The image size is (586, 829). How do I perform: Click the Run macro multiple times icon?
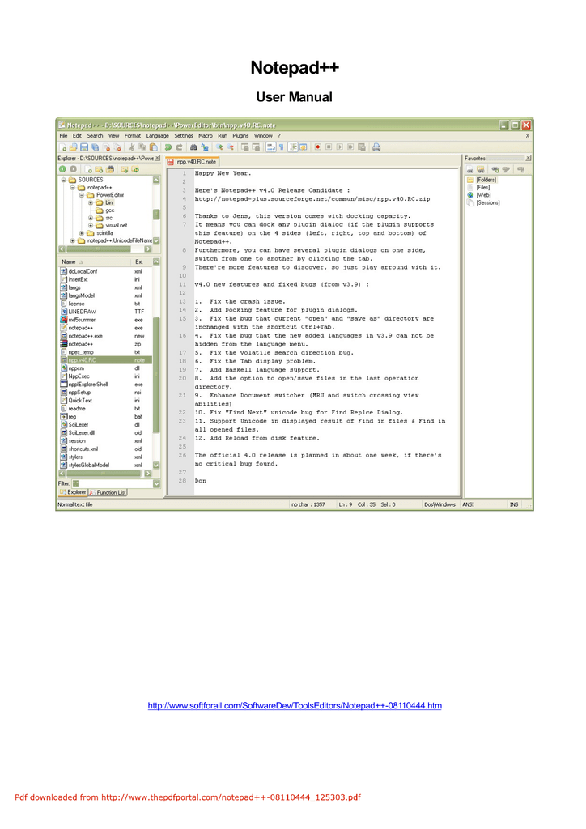click(x=350, y=147)
